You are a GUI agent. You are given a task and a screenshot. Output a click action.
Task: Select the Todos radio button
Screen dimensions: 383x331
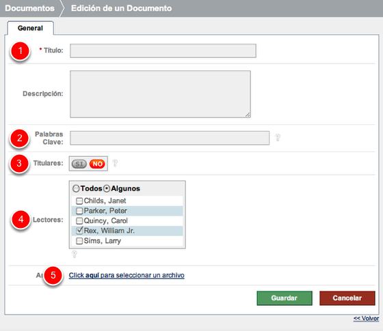(76, 188)
